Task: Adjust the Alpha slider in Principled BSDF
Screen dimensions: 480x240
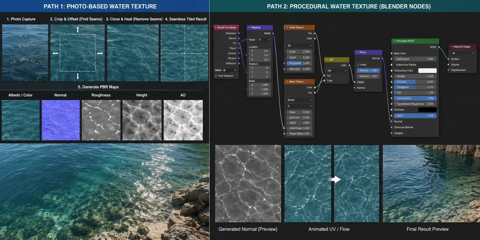Action: 415,116
